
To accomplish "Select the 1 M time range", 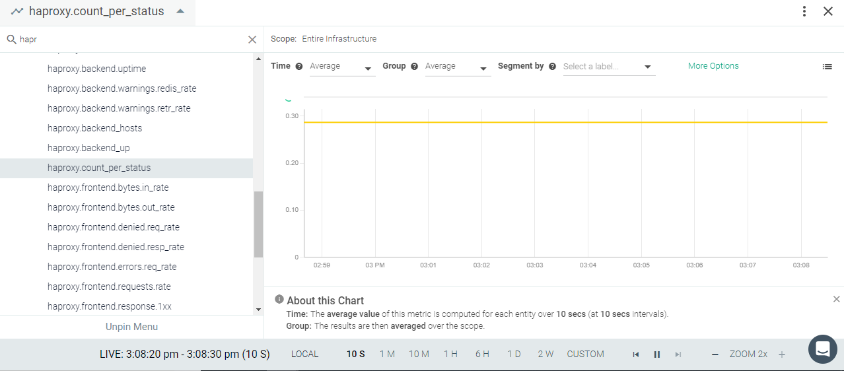I will 387,354.
